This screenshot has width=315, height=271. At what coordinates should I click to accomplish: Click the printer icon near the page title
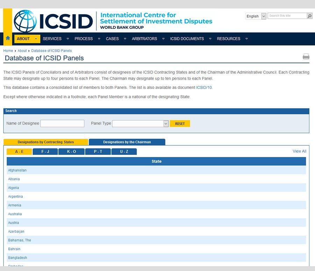pos(306,56)
